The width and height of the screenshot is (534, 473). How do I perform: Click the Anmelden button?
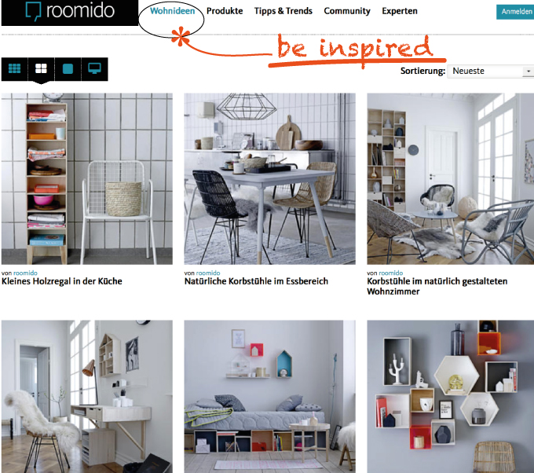(x=516, y=12)
